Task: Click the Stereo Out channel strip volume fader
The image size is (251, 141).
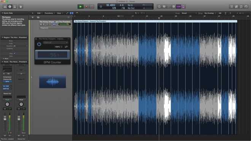Action: pyautogui.click(x=19, y=118)
